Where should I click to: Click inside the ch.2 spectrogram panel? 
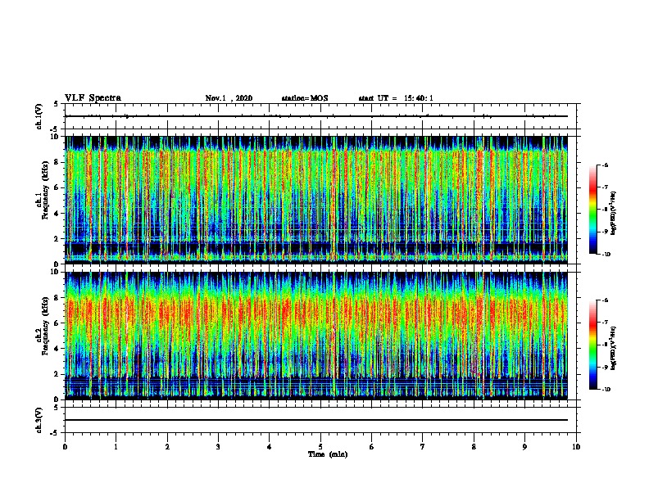point(316,336)
